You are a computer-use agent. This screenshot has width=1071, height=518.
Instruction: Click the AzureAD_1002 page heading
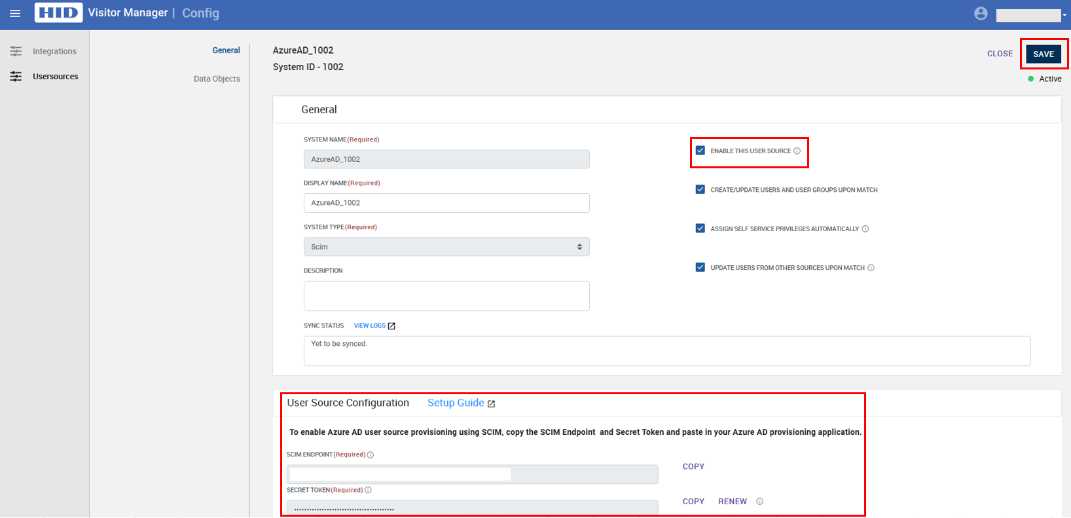(x=303, y=50)
